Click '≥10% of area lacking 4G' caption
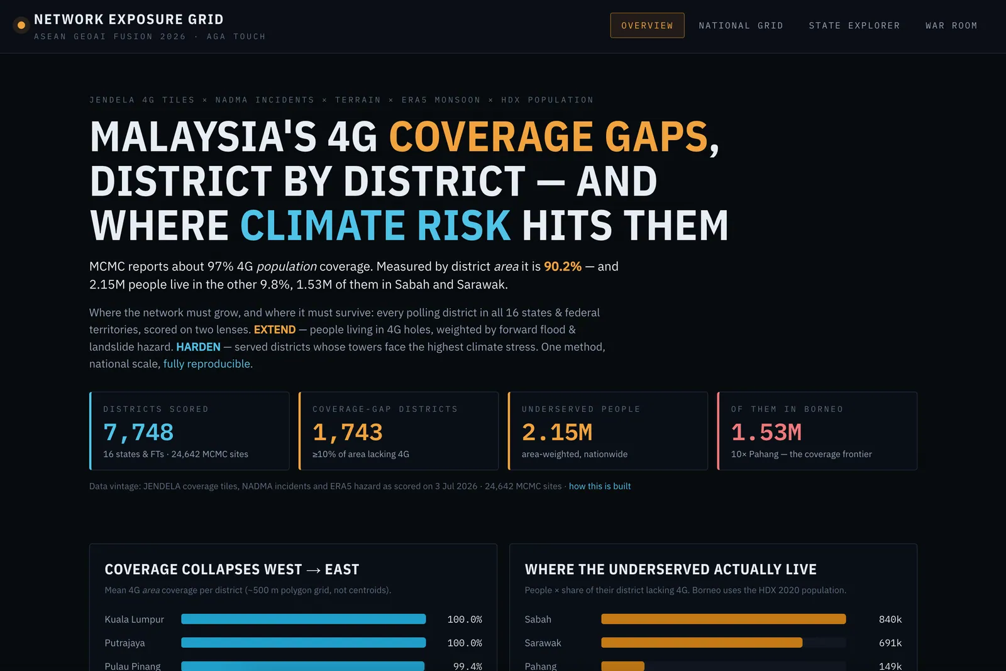This screenshot has width=1006, height=671. 361,454
